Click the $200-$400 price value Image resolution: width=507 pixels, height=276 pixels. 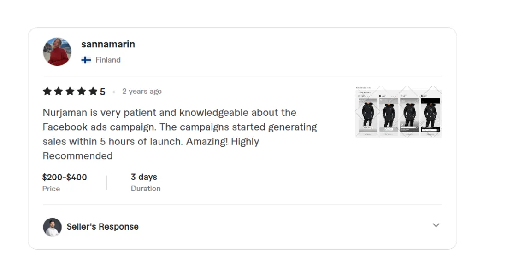(65, 177)
